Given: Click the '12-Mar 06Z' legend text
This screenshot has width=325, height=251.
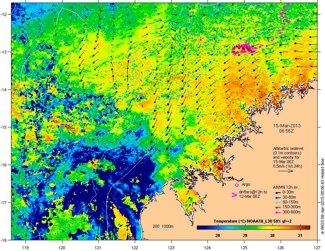Looking at the screenshot, I should [x=249, y=196].
